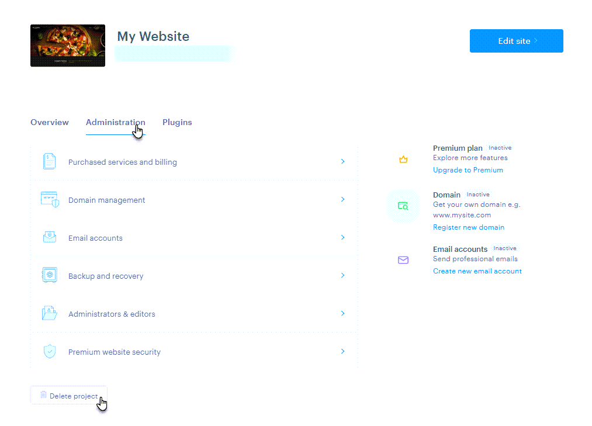This screenshot has height=426, width=592.
Task: Click the Premium plan heading
Action: [458, 148]
